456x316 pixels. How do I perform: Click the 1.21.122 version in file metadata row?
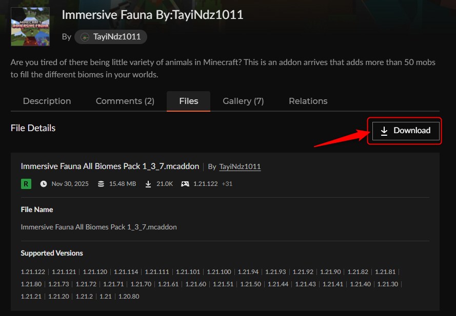point(205,184)
